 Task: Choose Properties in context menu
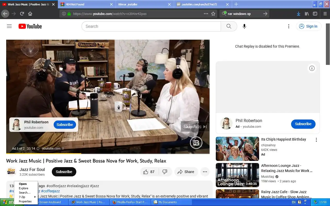coord(25,201)
